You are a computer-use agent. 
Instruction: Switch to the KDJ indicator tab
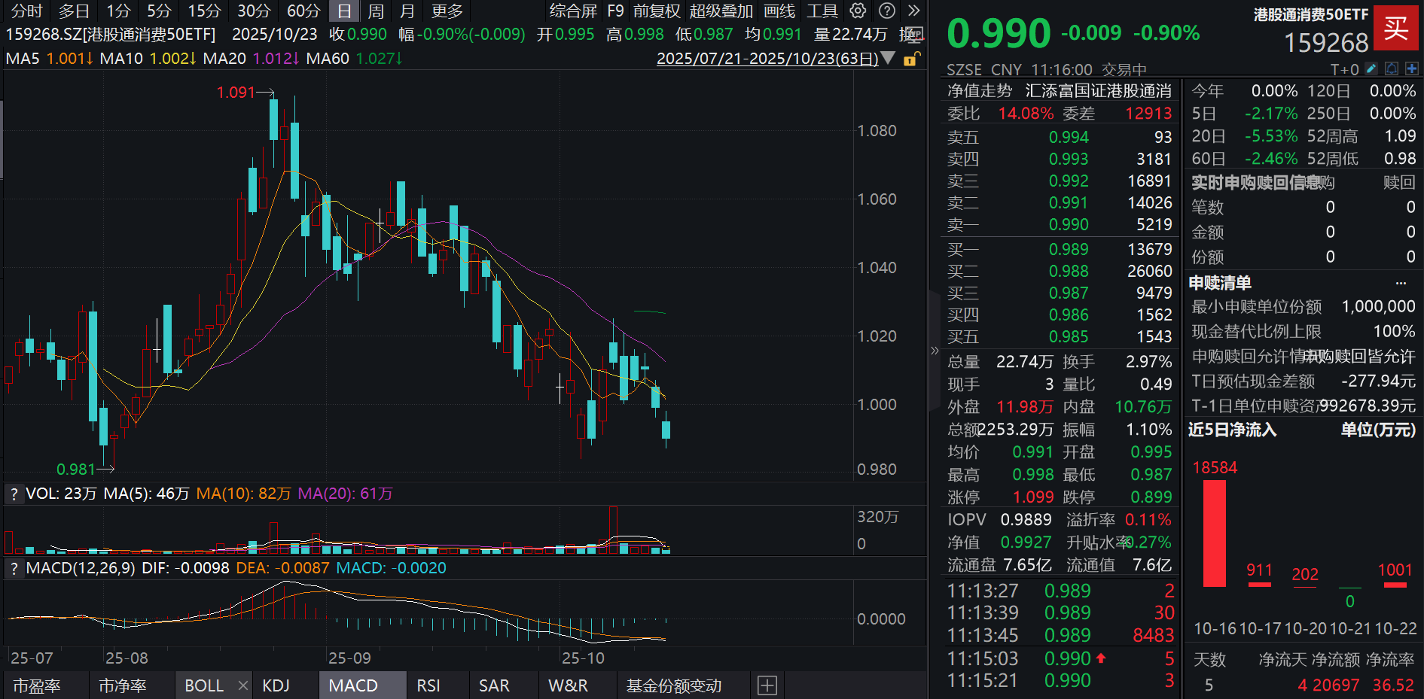pyautogui.click(x=276, y=685)
